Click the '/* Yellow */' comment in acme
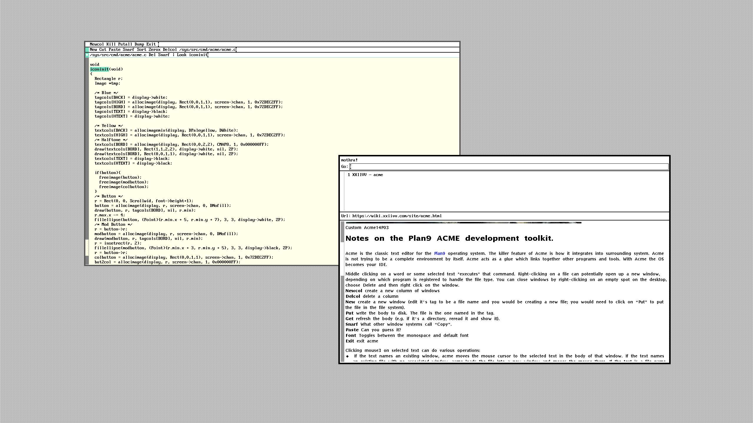 point(109,126)
